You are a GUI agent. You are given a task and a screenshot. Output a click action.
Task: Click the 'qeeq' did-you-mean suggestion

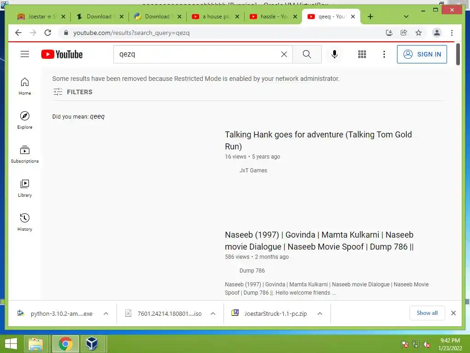(97, 116)
